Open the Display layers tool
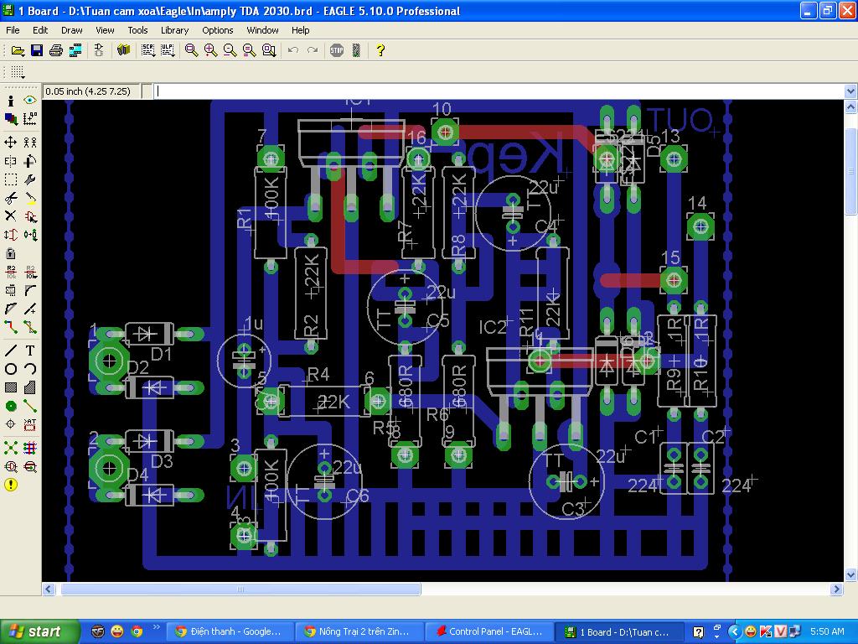Screen dimensions: 858x644 [11, 119]
